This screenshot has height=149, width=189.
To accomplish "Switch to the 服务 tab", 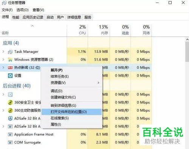I will click(88, 17).
